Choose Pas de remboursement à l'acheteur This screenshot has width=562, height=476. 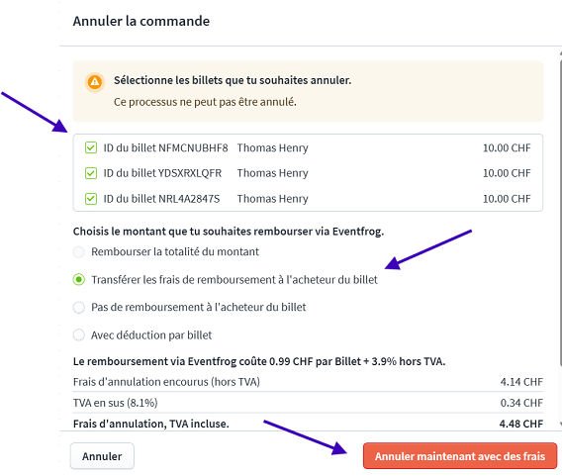79,307
